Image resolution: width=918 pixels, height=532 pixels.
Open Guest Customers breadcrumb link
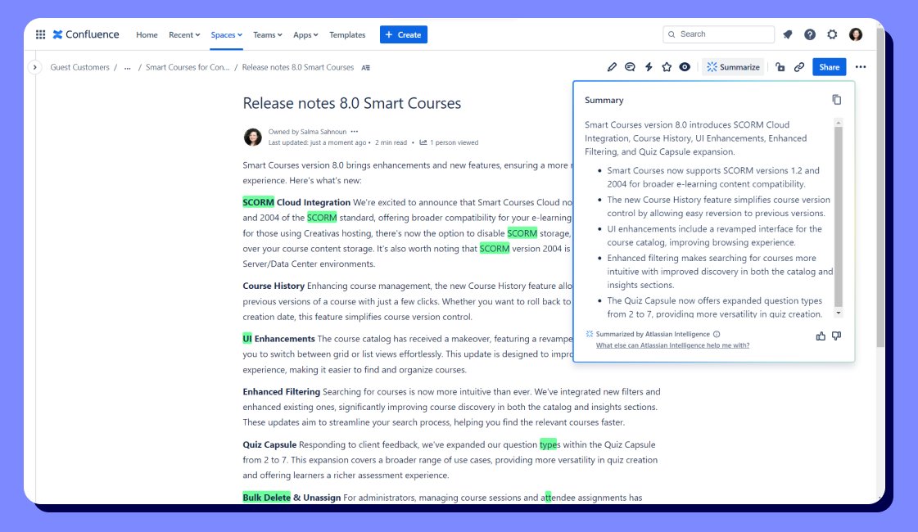point(79,67)
